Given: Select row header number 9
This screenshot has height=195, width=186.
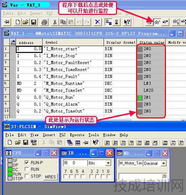Looking at the screenshot, I should click(7, 104).
